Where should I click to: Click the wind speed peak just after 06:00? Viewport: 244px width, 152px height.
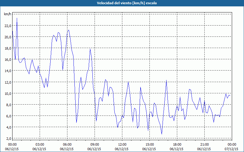pyautogui.click(x=69, y=30)
